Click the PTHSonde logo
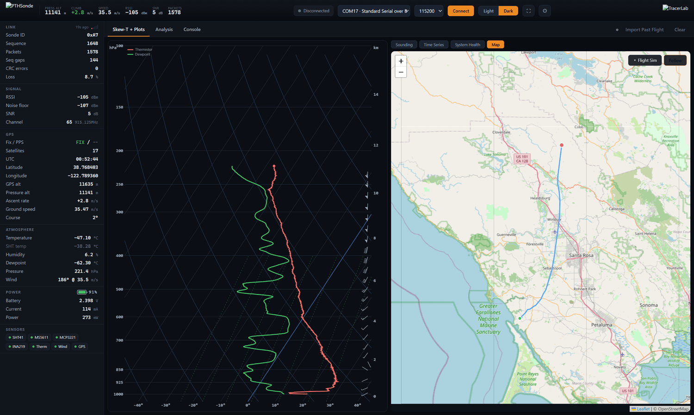 click(x=19, y=6)
